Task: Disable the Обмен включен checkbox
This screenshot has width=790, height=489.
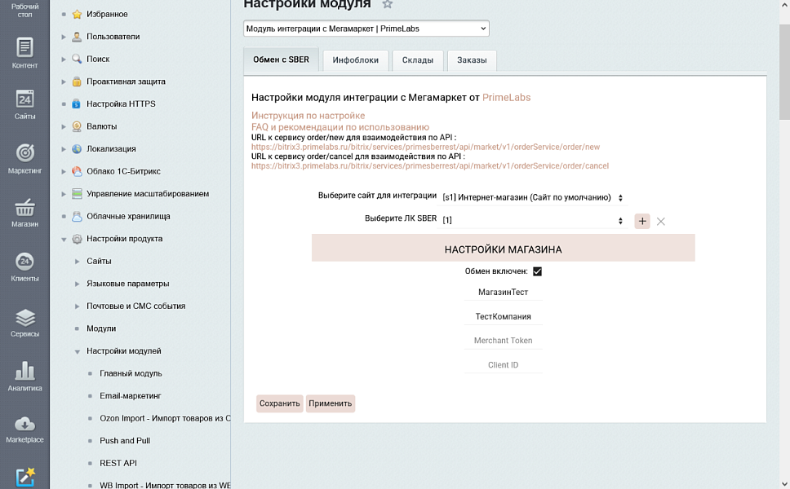Action: [x=537, y=271]
